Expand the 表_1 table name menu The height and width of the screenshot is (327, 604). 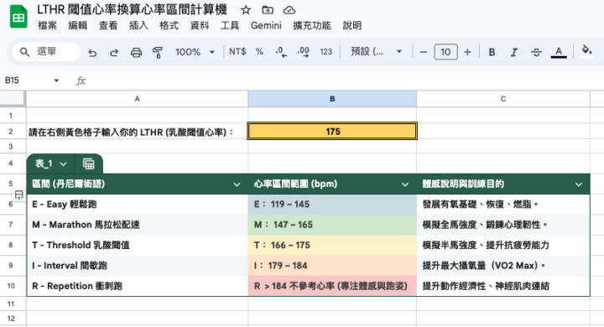(63, 164)
